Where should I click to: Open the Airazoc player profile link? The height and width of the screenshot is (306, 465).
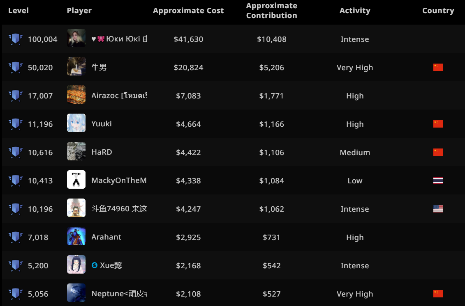click(119, 96)
